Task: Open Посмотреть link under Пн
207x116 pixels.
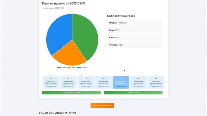Action: (x=51, y=86)
